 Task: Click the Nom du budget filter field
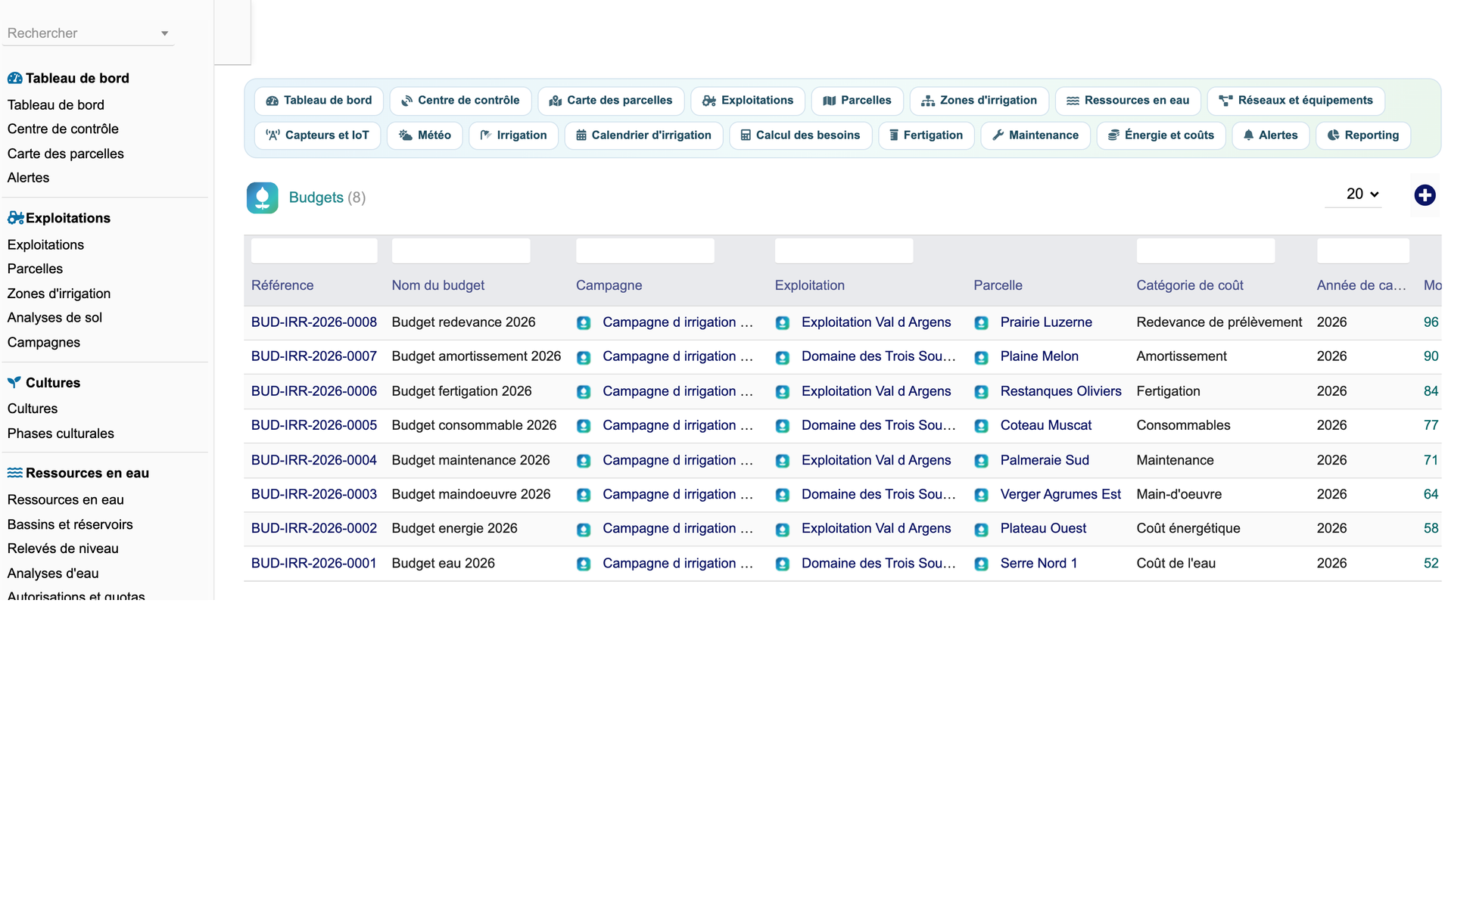[x=461, y=250]
